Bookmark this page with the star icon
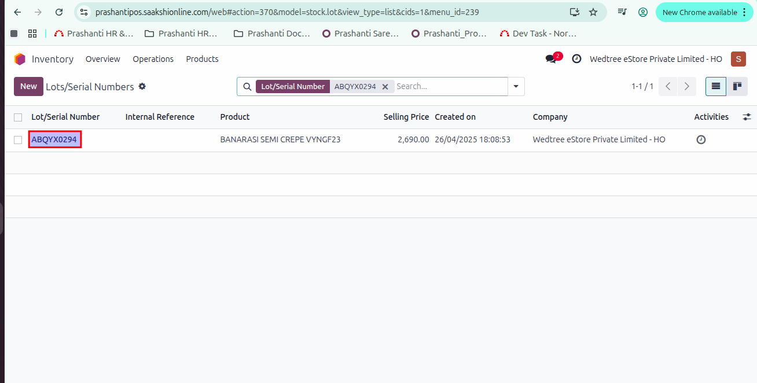The image size is (757, 383). [593, 12]
